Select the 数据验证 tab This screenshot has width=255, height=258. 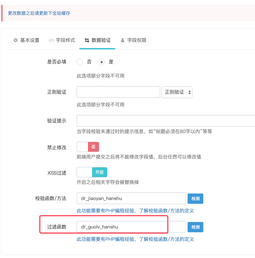pos(97,40)
